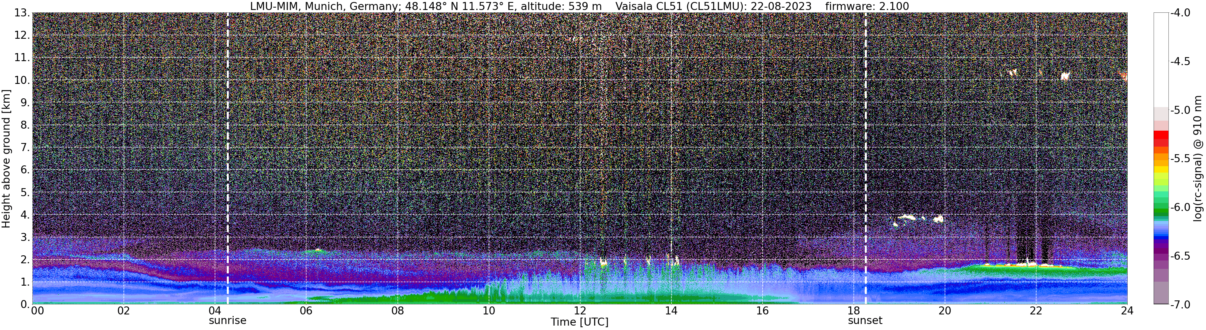Click the 'log(rc-signal) @ 910 nm' colorbar label
This screenshot has height=330, width=1206.
1198,159
